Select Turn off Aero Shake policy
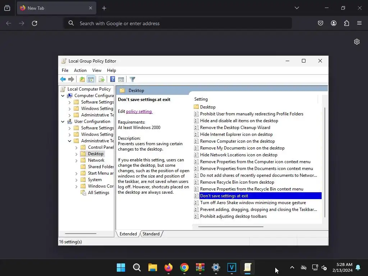This screenshot has height=276, width=368. 253,203
